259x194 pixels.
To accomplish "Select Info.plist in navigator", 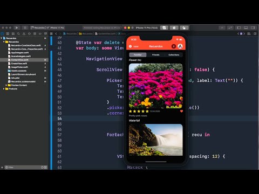I will click(15, 78).
